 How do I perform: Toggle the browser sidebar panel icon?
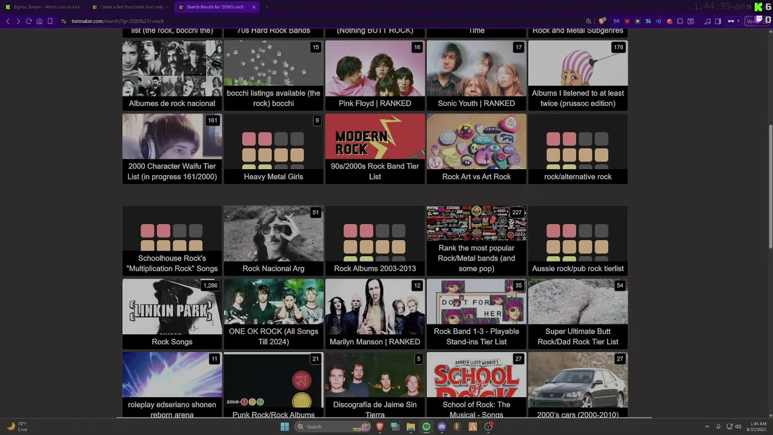718,21
